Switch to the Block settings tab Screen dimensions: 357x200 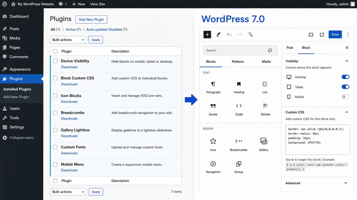coord(306,48)
